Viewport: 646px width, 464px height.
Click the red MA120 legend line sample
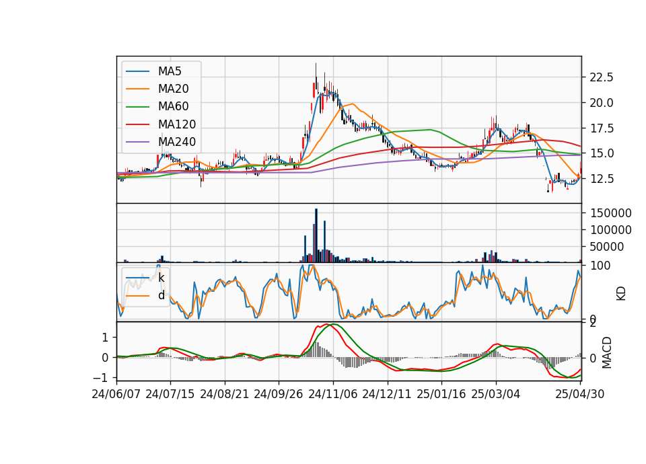point(137,124)
